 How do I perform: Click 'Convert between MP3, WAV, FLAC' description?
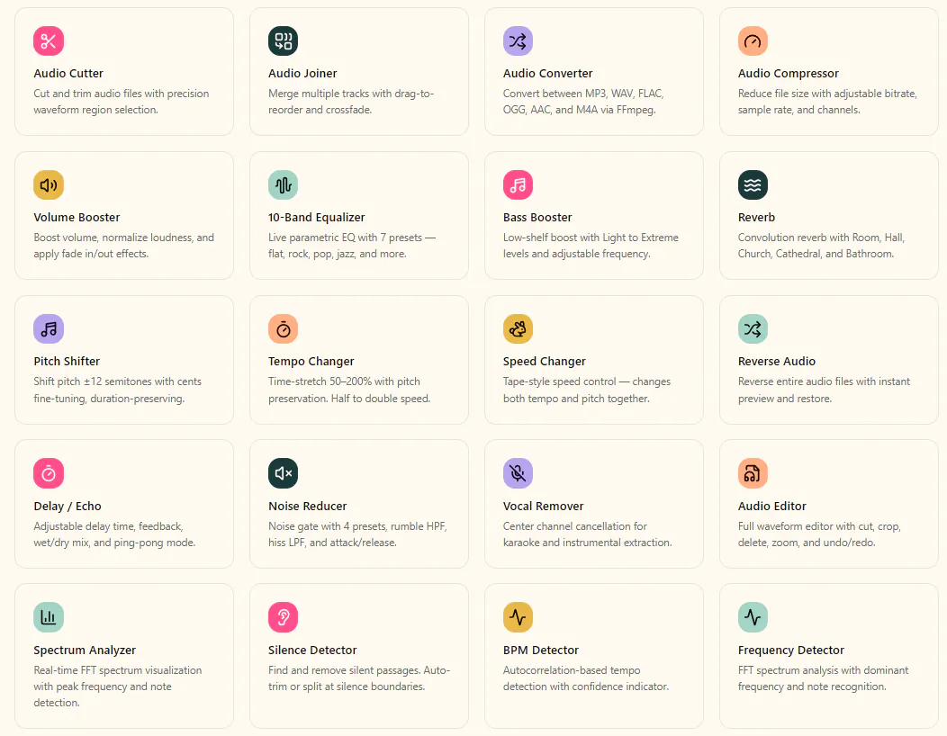[583, 102]
